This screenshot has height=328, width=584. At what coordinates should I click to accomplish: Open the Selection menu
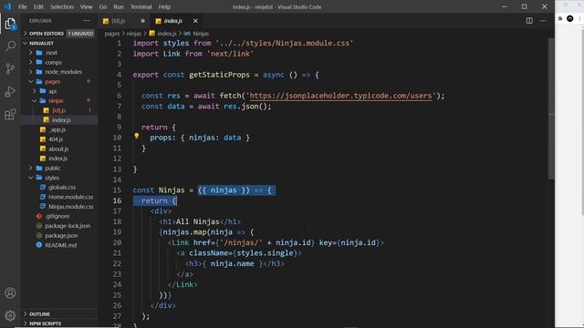[62, 6]
